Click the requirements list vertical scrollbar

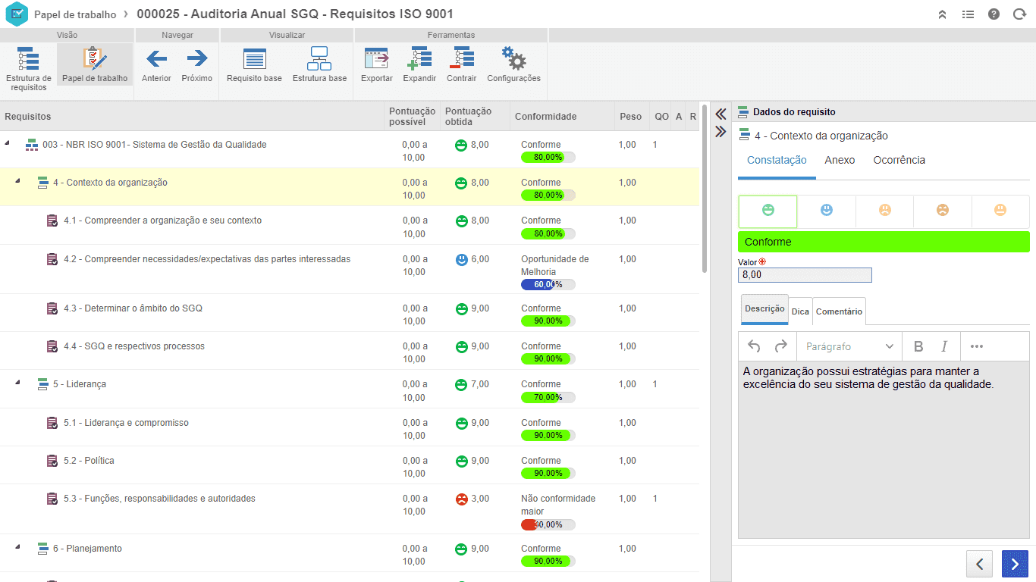pyautogui.click(x=705, y=189)
